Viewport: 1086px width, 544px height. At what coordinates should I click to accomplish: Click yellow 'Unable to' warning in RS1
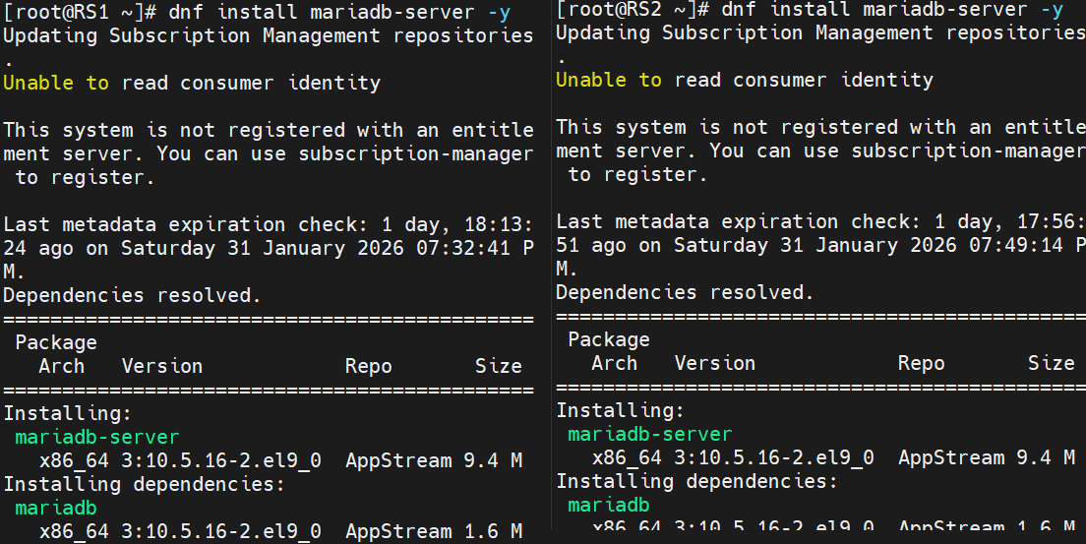(56, 83)
